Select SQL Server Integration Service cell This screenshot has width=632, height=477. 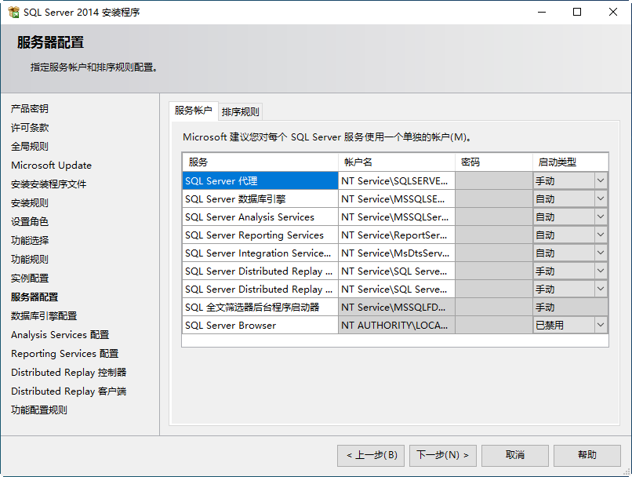coord(260,253)
